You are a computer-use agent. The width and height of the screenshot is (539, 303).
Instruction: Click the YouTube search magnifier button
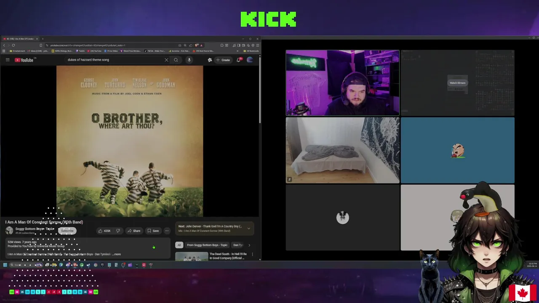[176, 60]
